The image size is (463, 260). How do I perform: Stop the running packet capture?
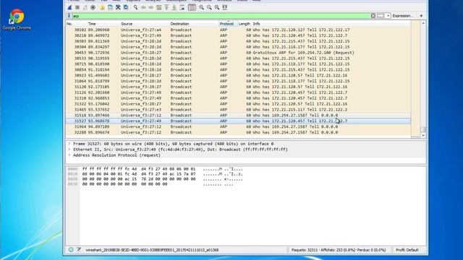click(x=77, y=7)
